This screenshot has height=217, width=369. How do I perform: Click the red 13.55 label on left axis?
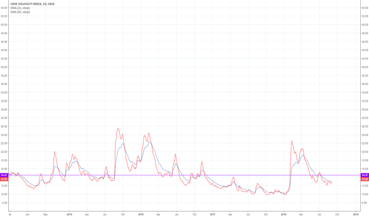point(4,179)
